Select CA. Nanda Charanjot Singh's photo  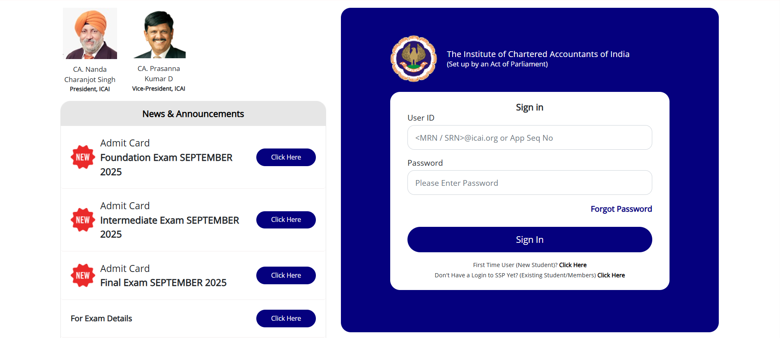90,33
